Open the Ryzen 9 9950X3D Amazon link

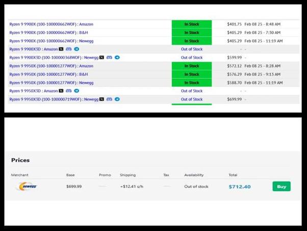34,91
